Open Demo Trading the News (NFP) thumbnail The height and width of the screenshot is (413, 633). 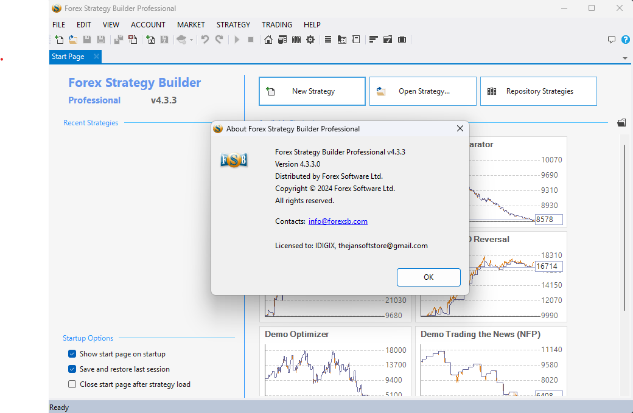pos(491,362)
